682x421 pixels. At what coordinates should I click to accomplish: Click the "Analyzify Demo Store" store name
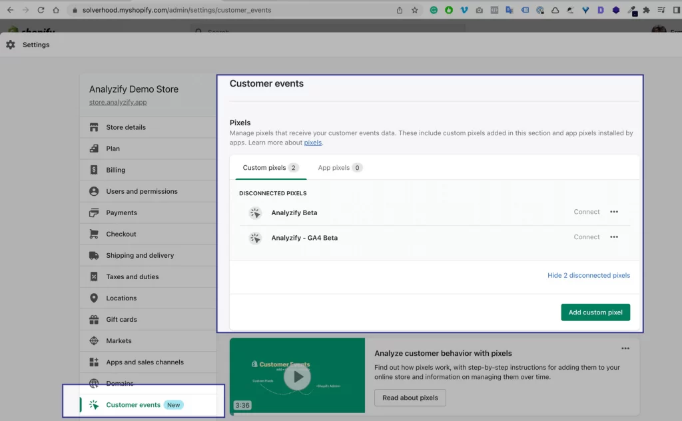(134, 89)
